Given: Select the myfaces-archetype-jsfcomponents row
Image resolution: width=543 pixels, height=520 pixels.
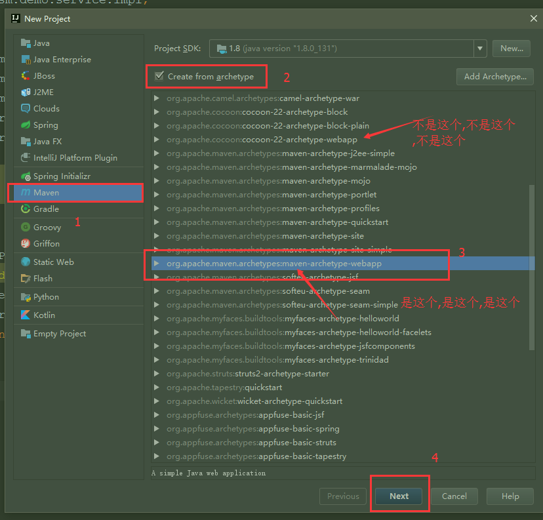Looking at the screenshot, I should tap(343, 346).
